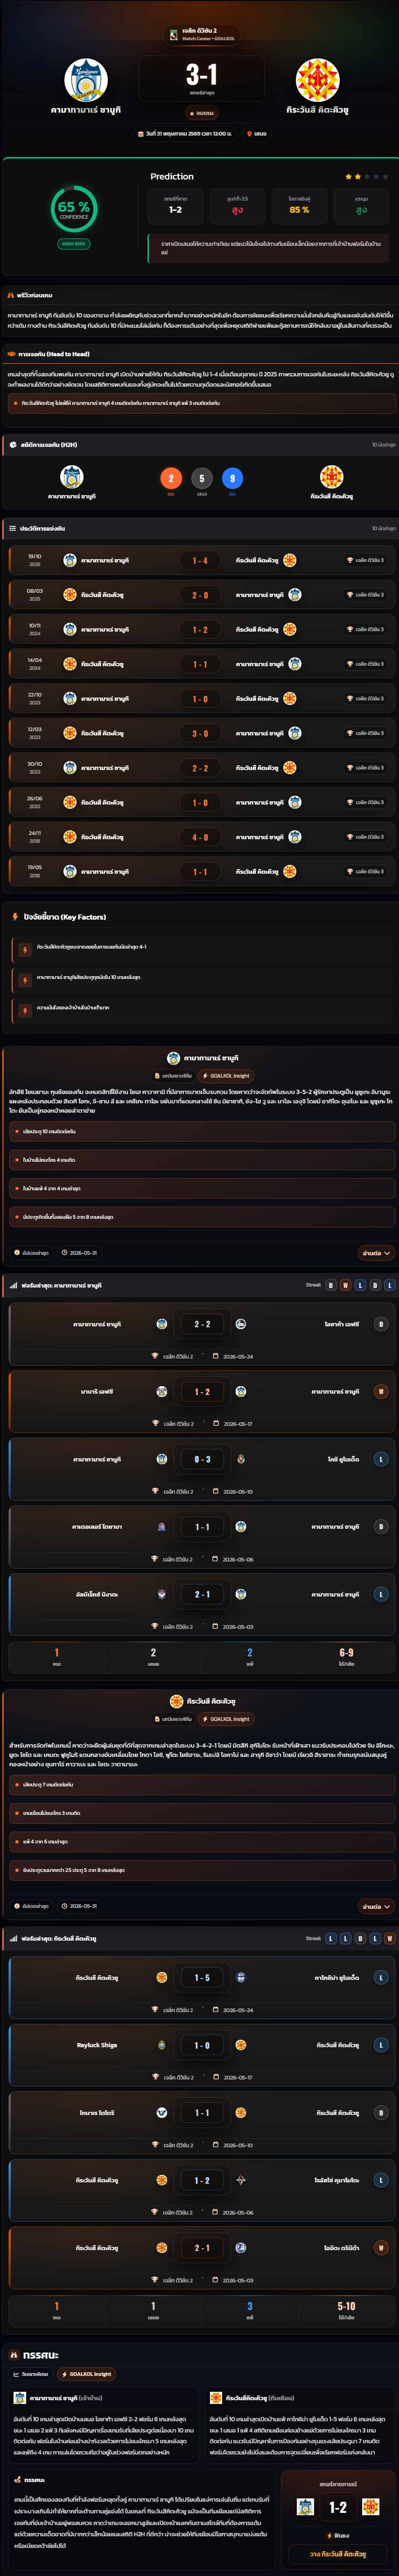399x2576 pixels.
Task: Click the Iwate opponent crest in the 0-3 form row
Action: click(x=240, y=1459)
